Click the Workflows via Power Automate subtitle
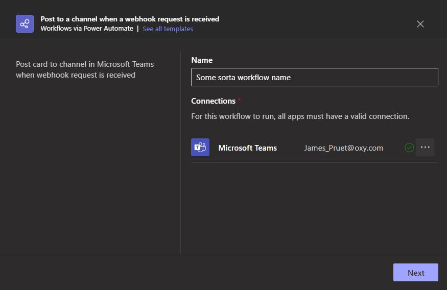 (x=87, y=29)
